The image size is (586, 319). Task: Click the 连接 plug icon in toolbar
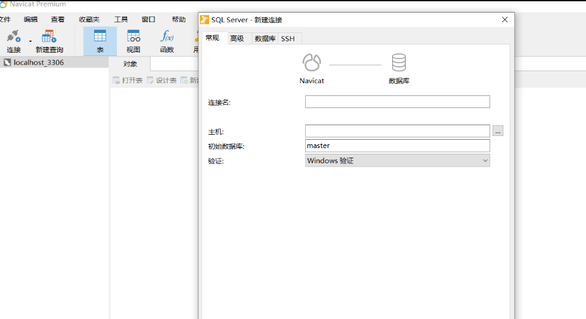pos(13,36)
